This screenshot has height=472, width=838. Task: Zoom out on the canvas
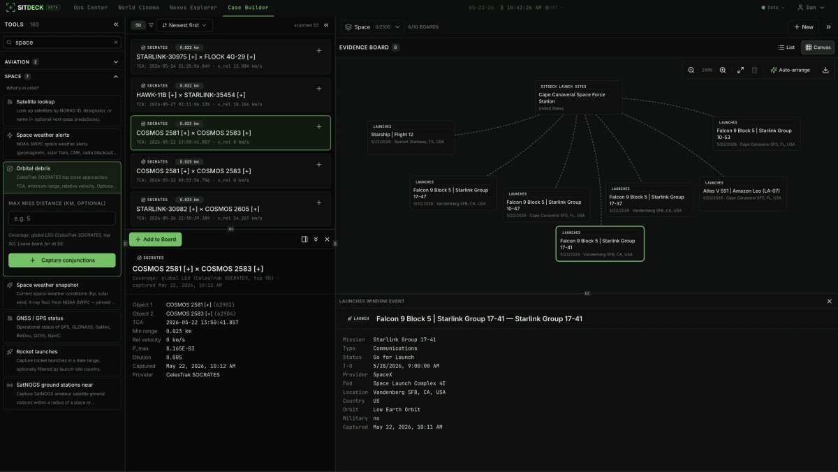(x=691, y=70)
